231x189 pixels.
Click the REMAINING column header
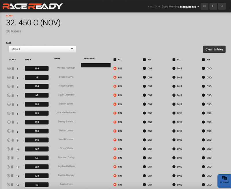pyautogui.click(x=90, y=58)
